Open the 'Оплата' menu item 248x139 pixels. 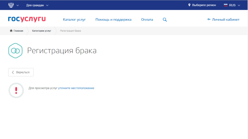[147, 20]
